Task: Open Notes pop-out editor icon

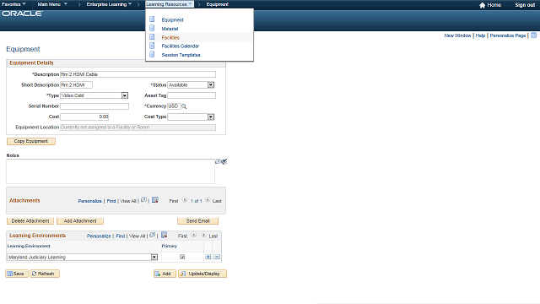Action: pyautogui.click(x=218, y=161)
